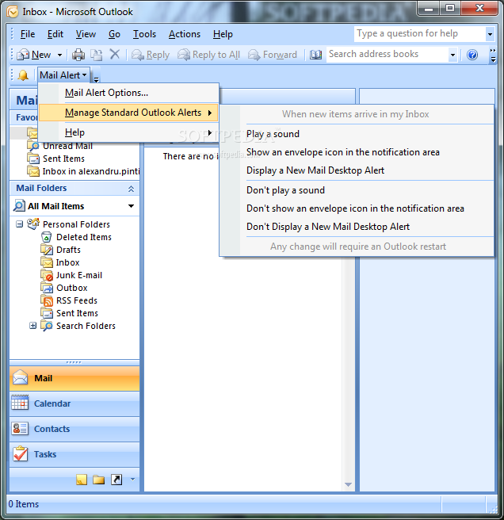
Task: Click the Shortcuts icon in navigation bar
Action: point(116,480)
